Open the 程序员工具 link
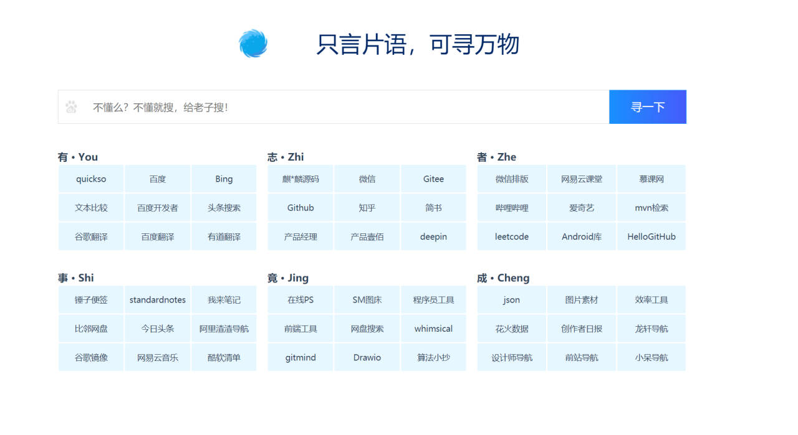This screenshot has height=435, width=798. 433,299
